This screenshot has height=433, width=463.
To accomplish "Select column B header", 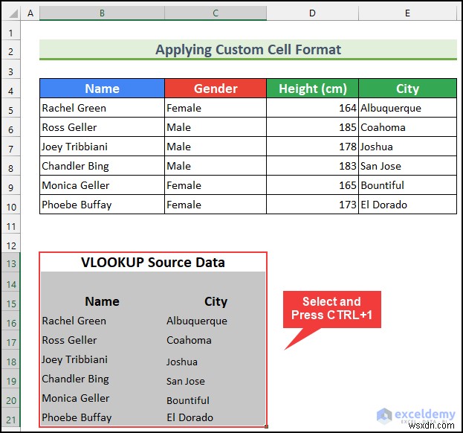I will click(102, 13).
